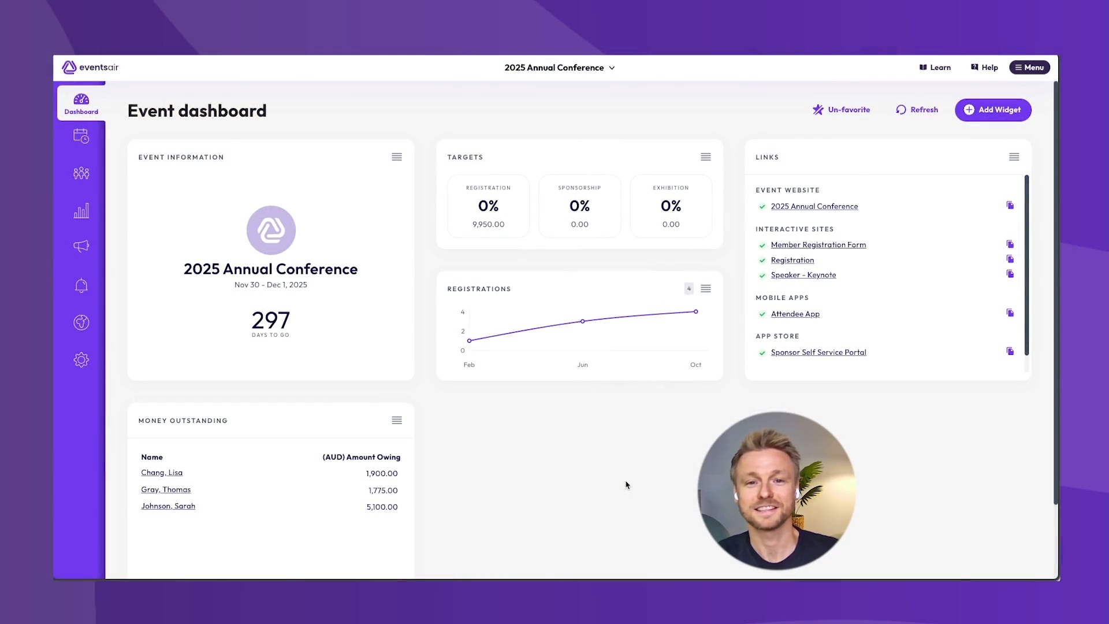Copy the Attendee App link

[1010, 313]
